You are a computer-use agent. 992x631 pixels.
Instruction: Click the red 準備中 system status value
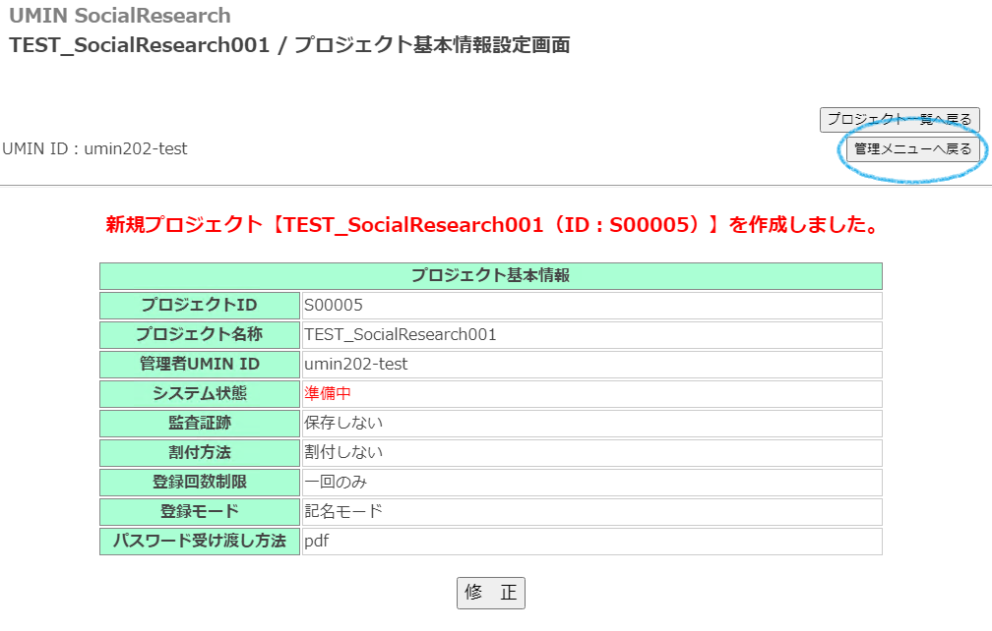pyautogui.click(x=328, y=394)
